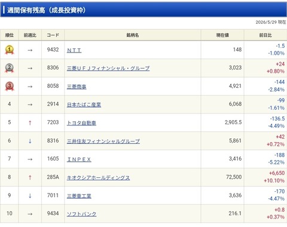
Task: Click current price 148
Action: pos(237,50)
